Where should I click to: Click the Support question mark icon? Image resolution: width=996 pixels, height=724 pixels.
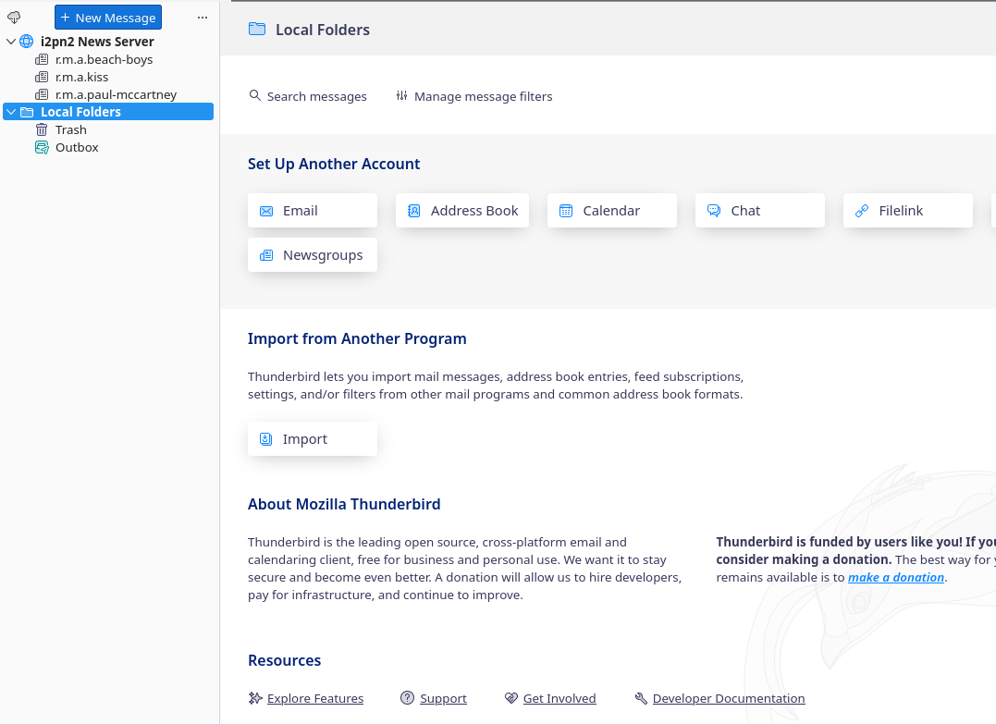(x=407, y=698)
